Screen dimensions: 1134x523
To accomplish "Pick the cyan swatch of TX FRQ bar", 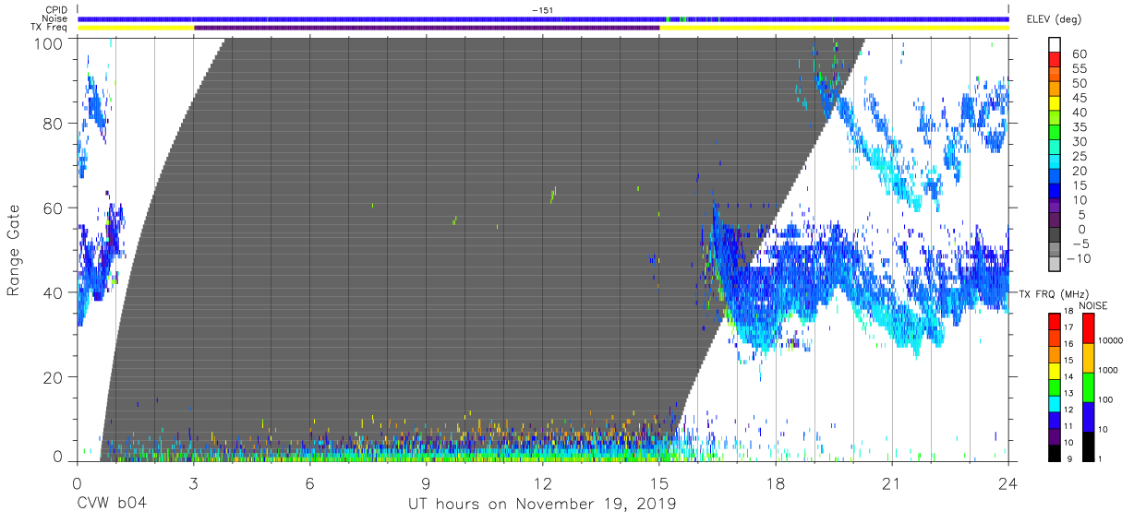I will [x=1055, y=403].
